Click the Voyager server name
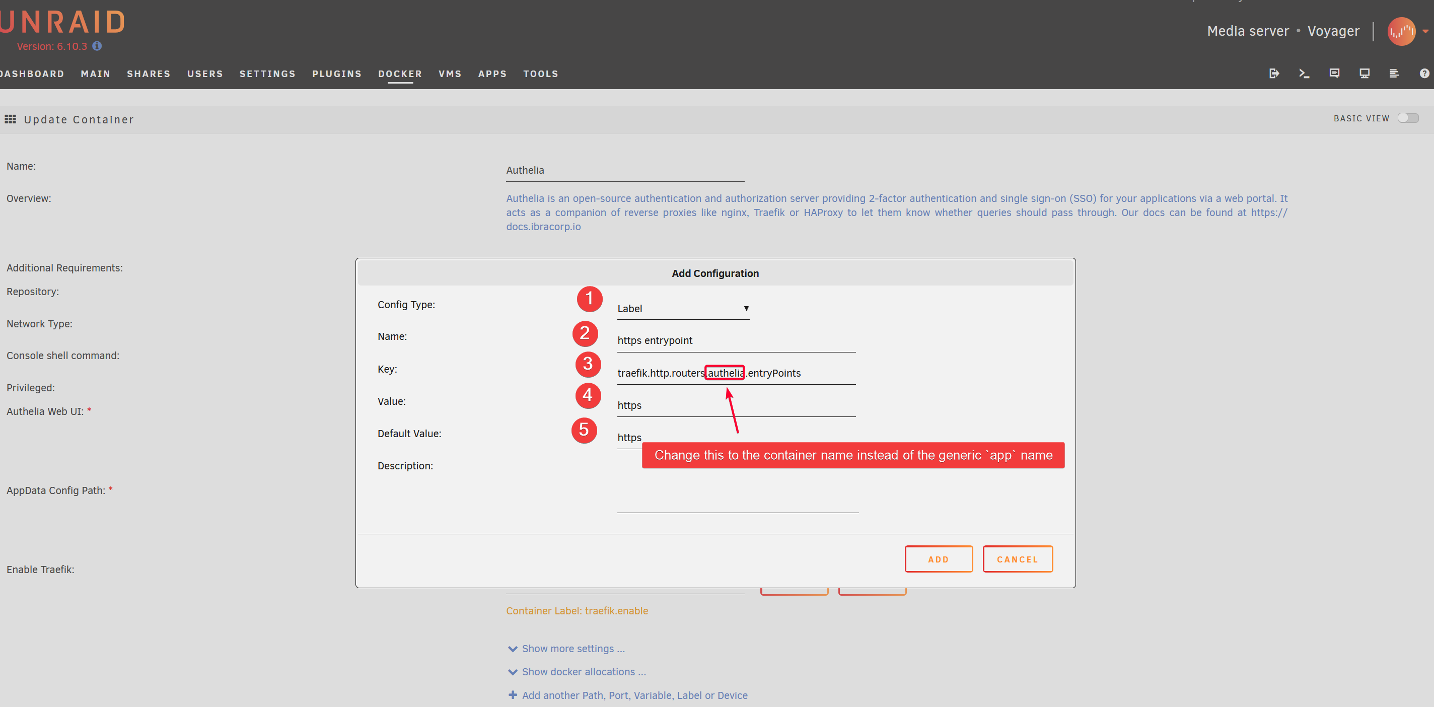Screen dimensions: 1434x707 click(x=1333, y=31)
